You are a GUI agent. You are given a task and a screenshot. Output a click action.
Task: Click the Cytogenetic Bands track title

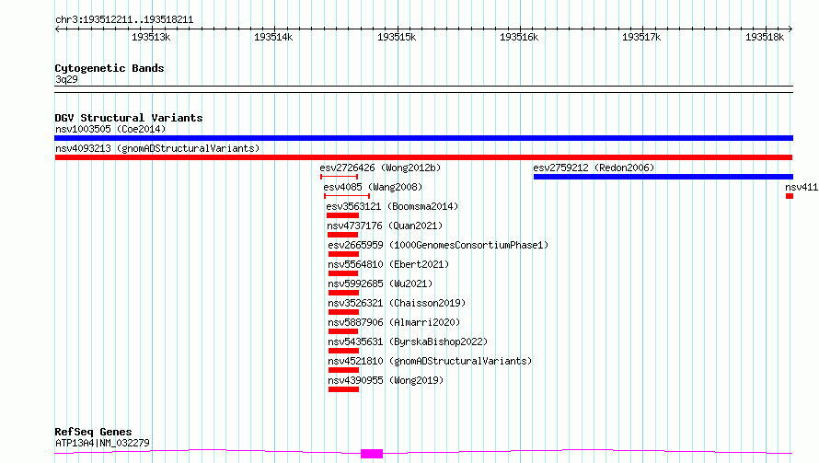(110, 68)
